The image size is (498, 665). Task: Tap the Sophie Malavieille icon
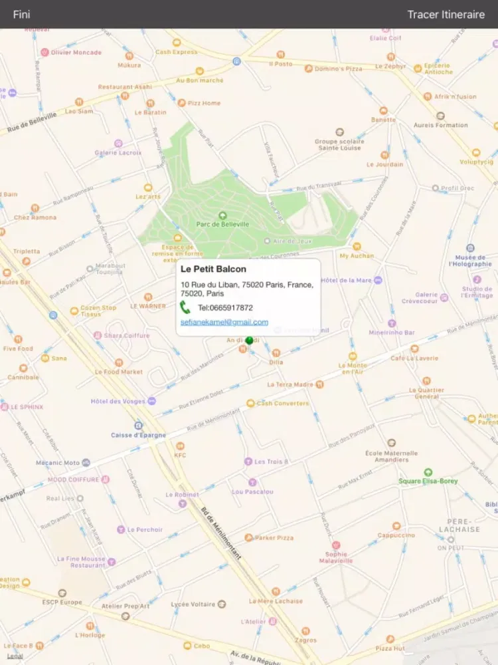click(336, 545)
